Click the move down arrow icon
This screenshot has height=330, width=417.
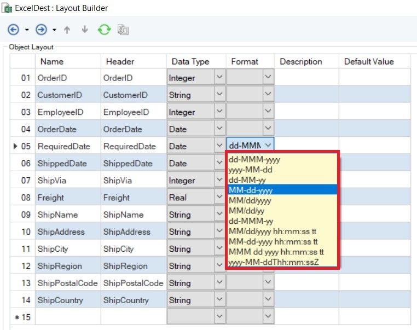tap(84, 30)
